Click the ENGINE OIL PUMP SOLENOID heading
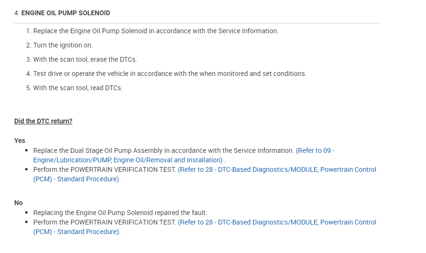 point(66,13)
